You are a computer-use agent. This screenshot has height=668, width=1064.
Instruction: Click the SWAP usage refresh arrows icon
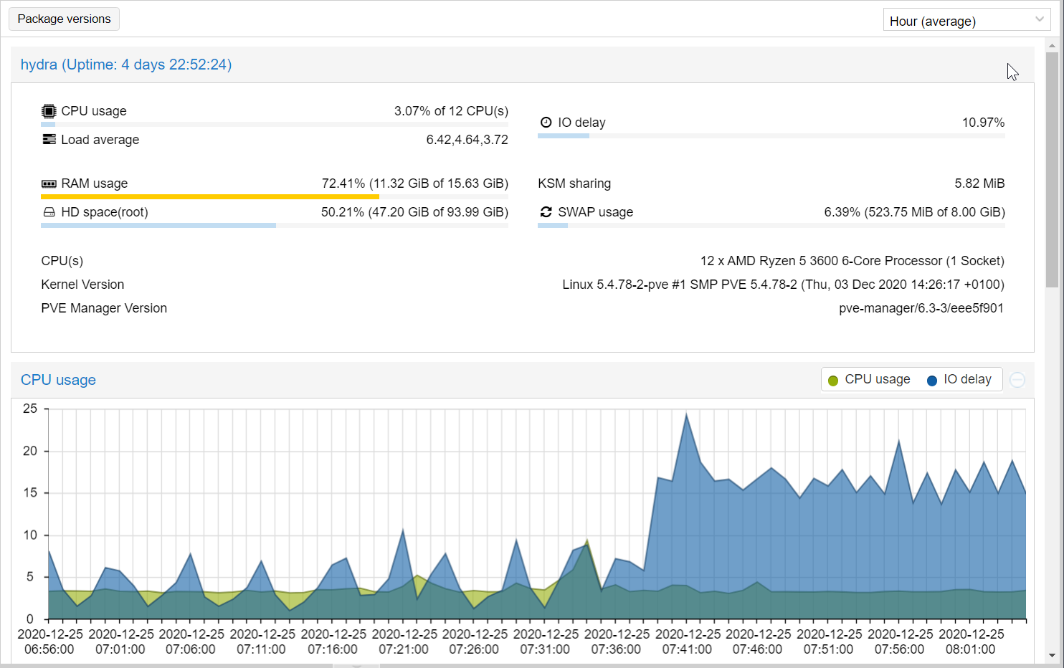546,211
